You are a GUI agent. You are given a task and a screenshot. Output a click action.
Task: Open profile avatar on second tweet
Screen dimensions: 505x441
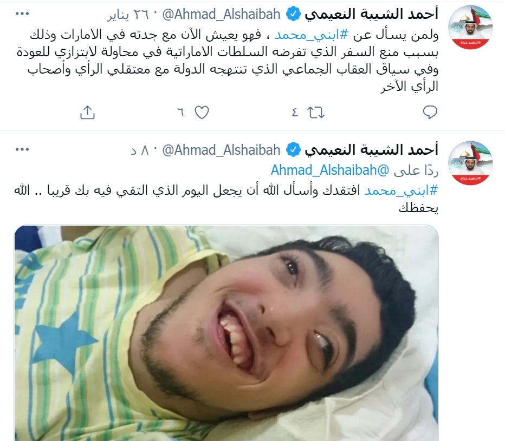pos(470,163)
